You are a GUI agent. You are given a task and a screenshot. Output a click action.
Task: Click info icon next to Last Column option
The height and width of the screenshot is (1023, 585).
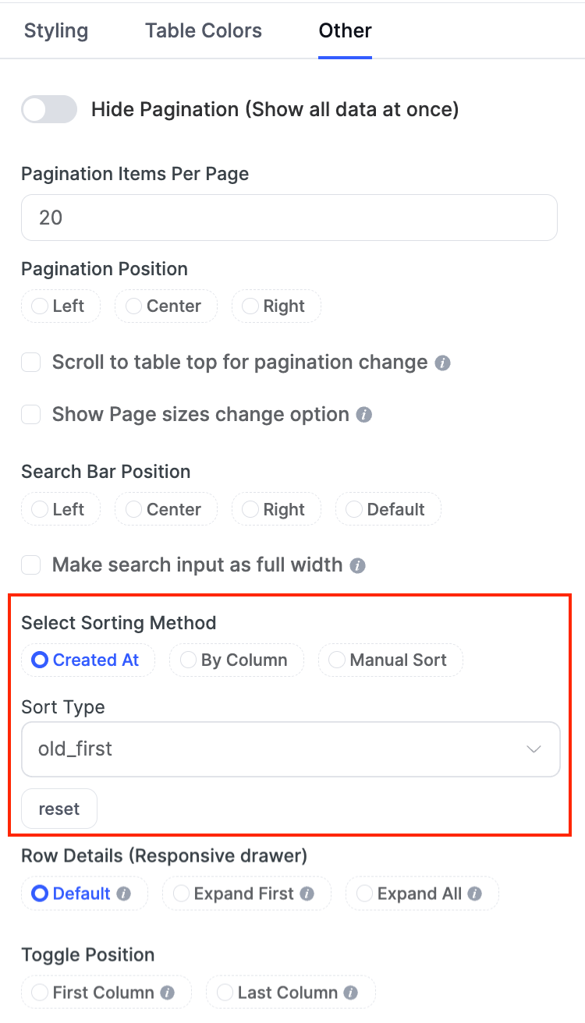351,993
